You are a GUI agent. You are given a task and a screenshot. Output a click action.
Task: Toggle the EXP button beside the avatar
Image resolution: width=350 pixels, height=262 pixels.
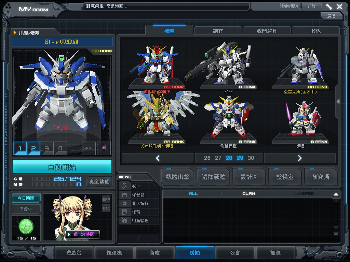coord(106,199)
